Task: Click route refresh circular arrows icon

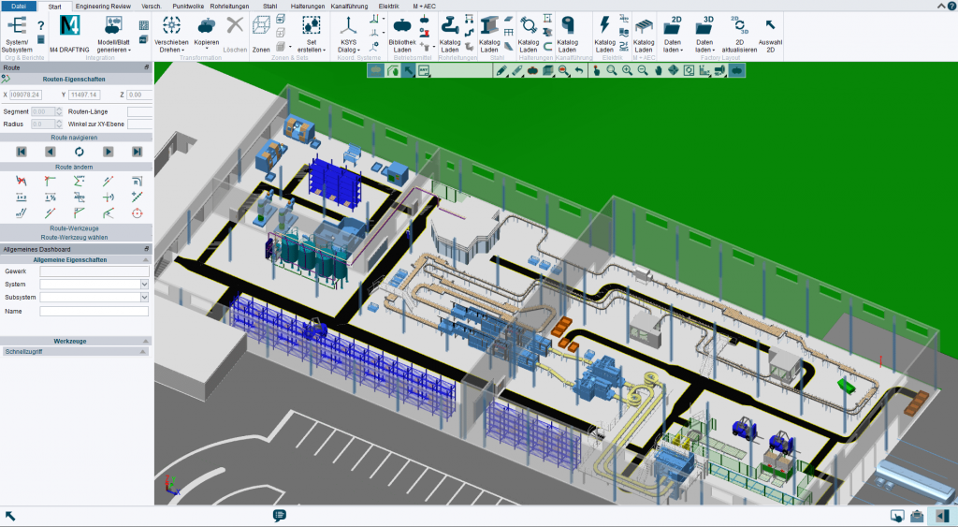Action: click(79, 152)
